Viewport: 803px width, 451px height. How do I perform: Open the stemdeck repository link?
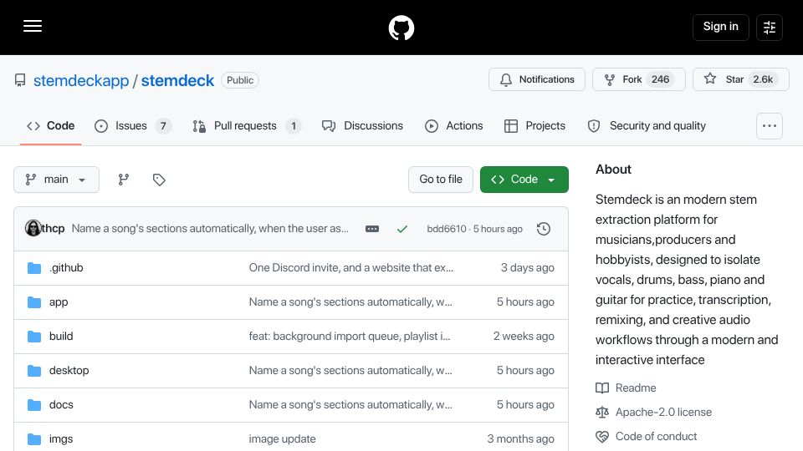[x=177, y=80]
